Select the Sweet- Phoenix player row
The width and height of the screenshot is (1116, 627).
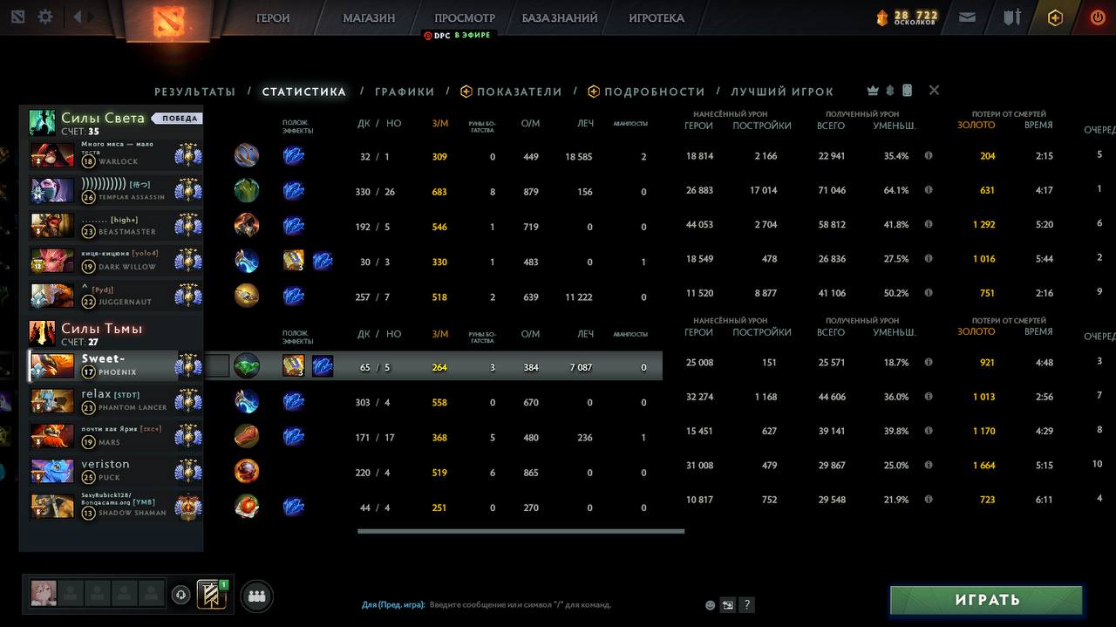tap(115, 365)
